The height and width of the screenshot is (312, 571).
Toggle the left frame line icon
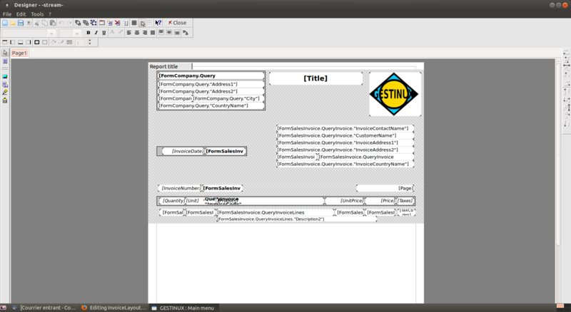point(13,43)
